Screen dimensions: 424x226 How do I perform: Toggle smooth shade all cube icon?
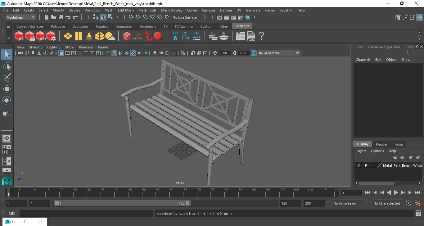pos(114,53)
